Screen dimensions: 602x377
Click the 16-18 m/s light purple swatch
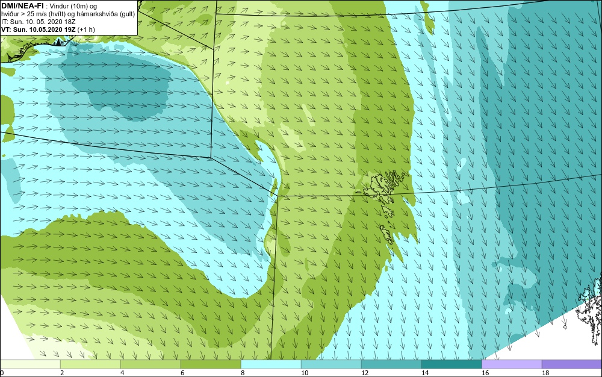tap(512, 364)
